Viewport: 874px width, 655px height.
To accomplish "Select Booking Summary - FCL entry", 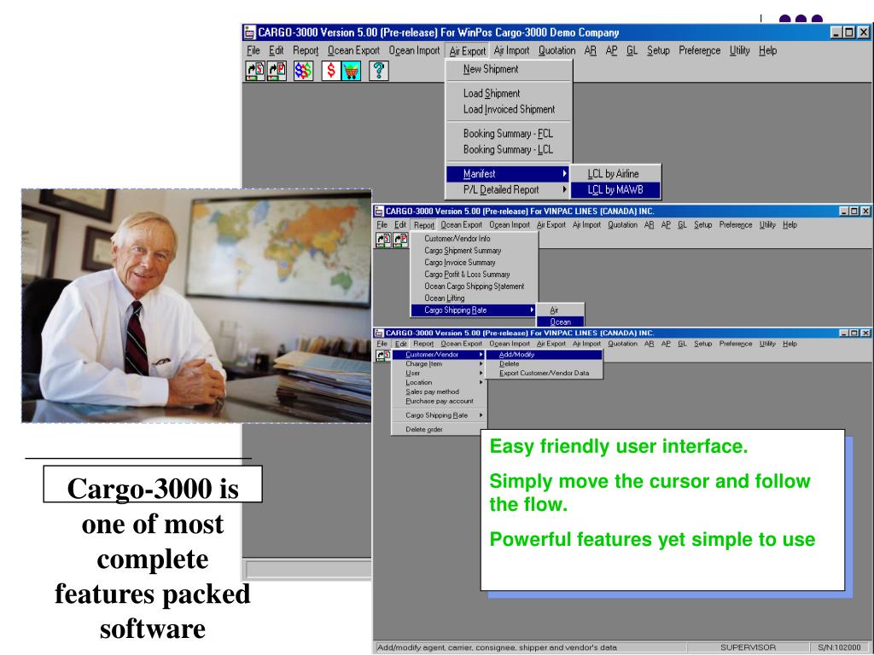I will (x=509, y=133).
